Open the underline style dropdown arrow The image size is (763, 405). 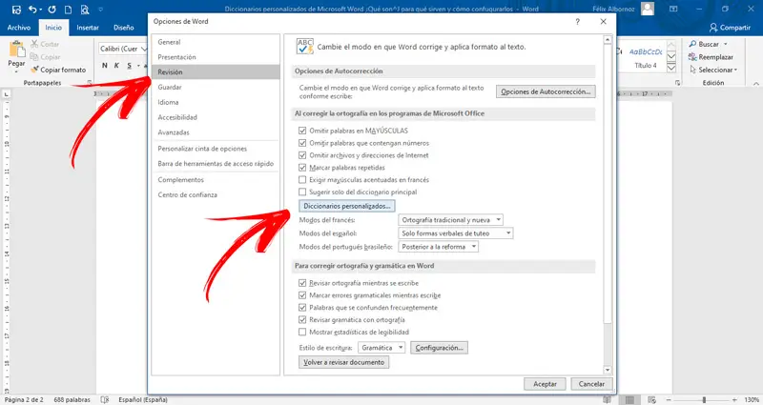[138, 66]
